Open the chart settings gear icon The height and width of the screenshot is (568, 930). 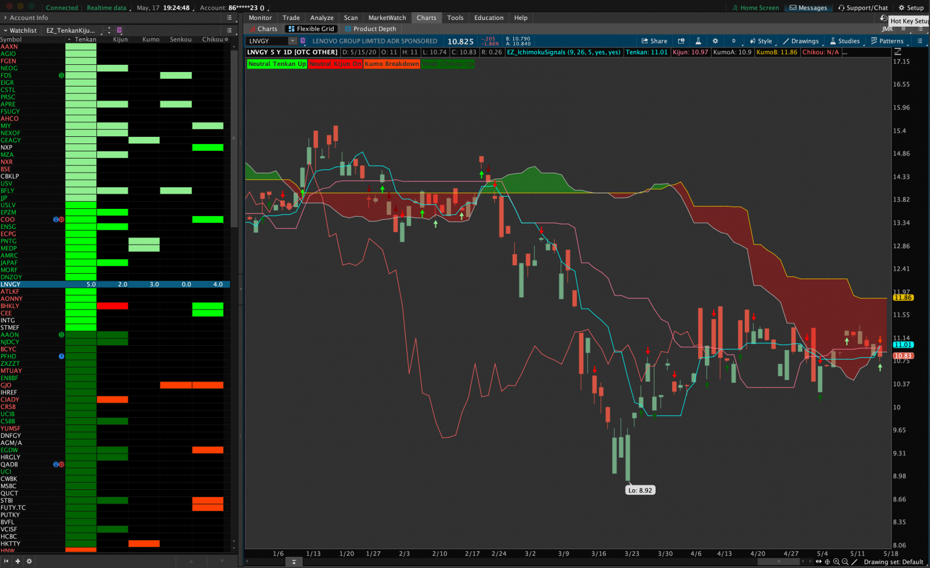(715, 41)
